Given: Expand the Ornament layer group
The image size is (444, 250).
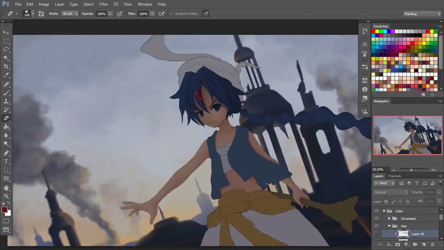Looking at the screenshot, I should pyautogui.click(x=389, y=218).
